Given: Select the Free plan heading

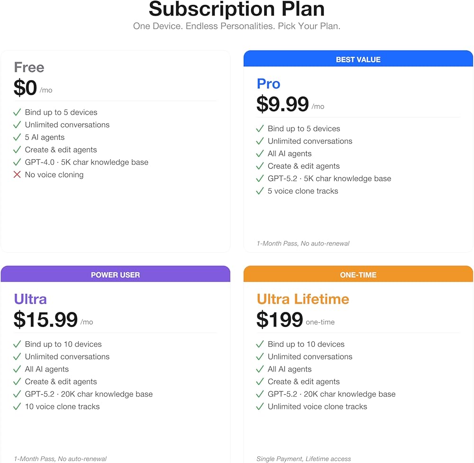Looking at the screenshot, I should [29, 67].
